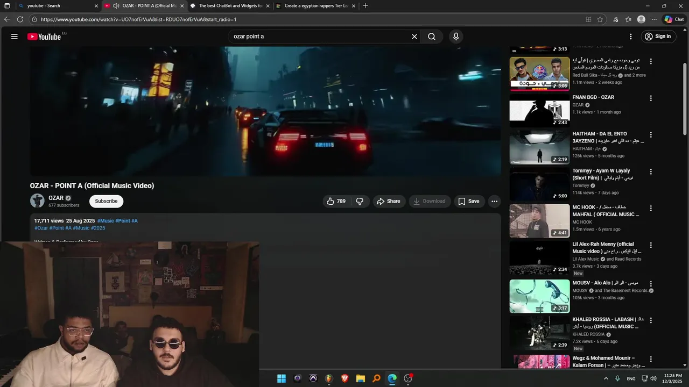Switch to egyptian rappers Tier List tab
The height and width of the screenshot is (387, 689).
[x=316, y=6]
